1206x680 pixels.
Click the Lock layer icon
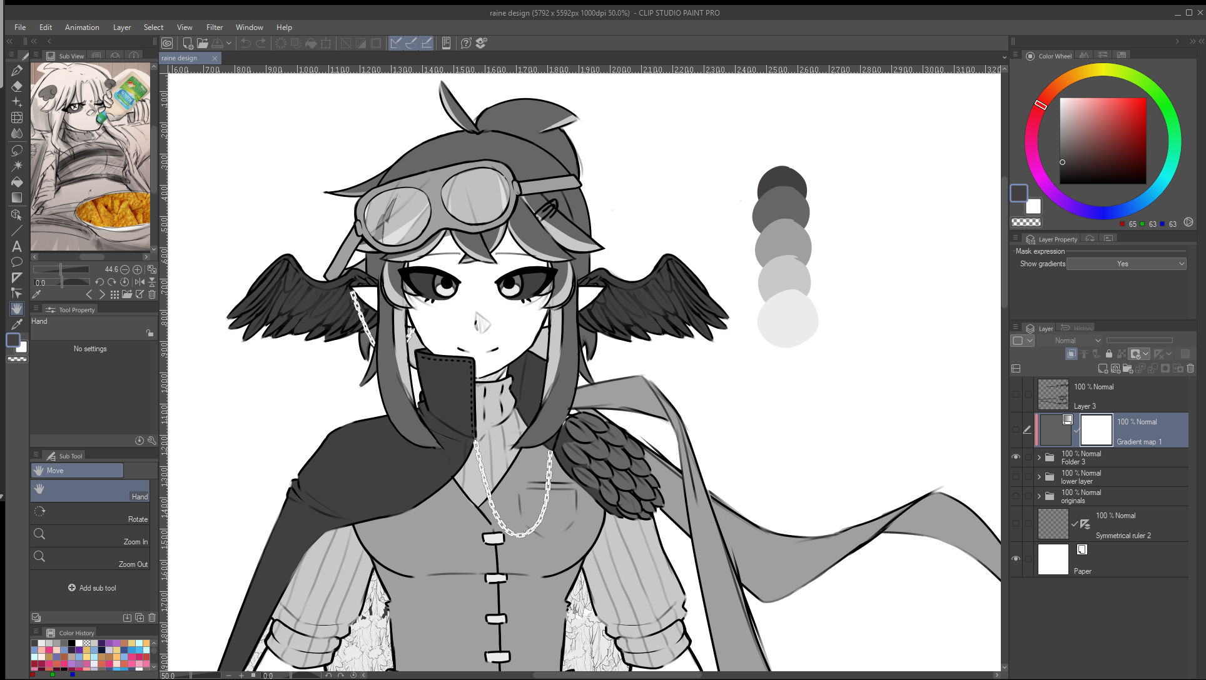(1109, 354)
